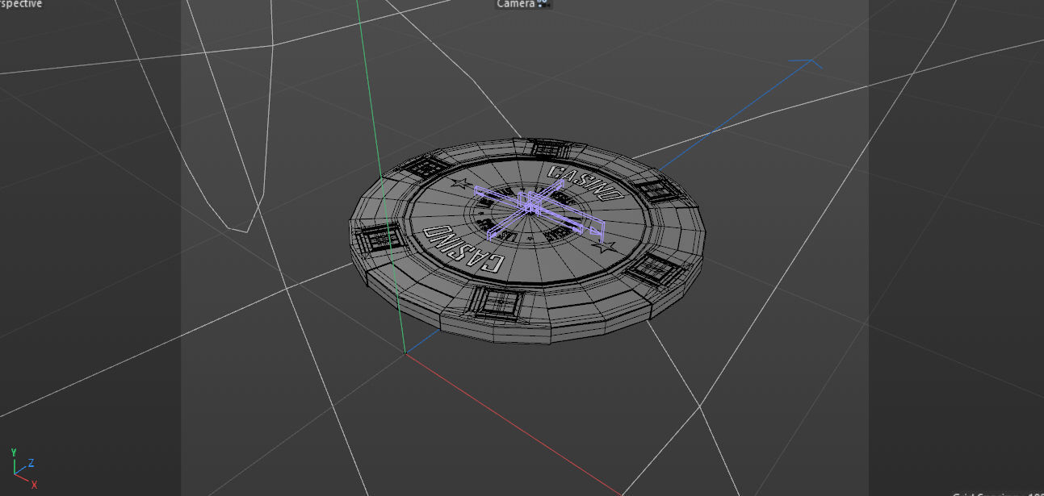Click the blue Z-axis arrowhead tip
1044x496 pixels.
[x=811, y=62]
